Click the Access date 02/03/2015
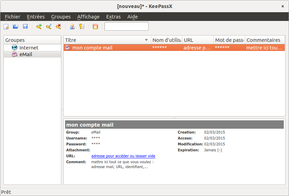The image size is (289, 196). pos(214,138)
